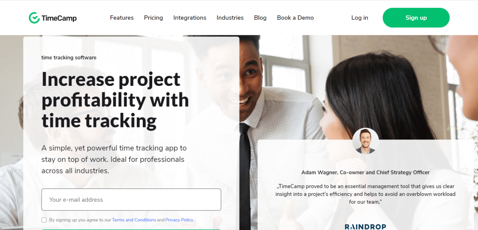The image size is (478, 230).
Task: Open the Terms and Conditions link
Action: pos(134,220)
